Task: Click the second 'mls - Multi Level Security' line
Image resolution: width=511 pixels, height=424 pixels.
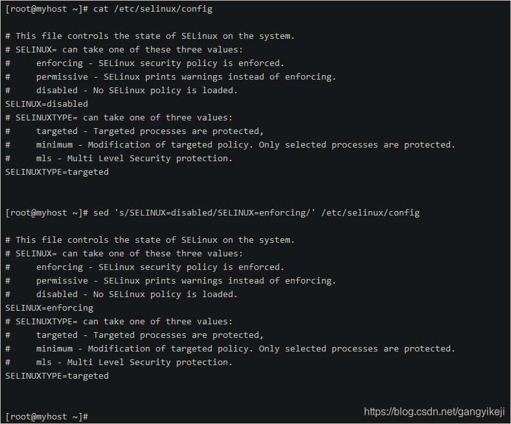Action: click(x=119, y=363)
